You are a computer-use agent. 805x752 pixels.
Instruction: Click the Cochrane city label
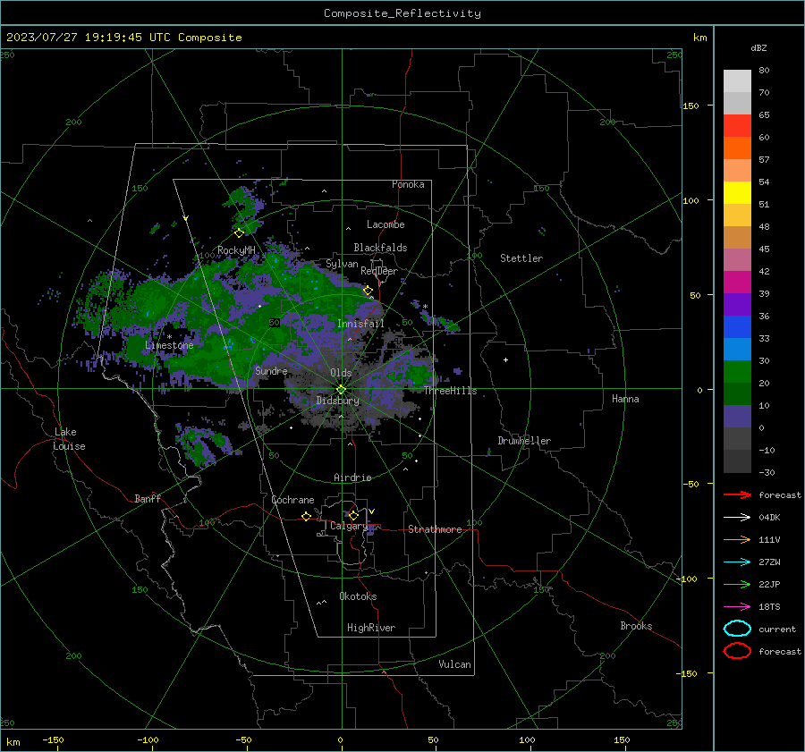(x=292, y=500)
